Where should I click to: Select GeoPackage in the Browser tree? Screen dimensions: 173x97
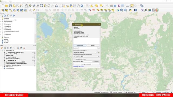point(6,38)
